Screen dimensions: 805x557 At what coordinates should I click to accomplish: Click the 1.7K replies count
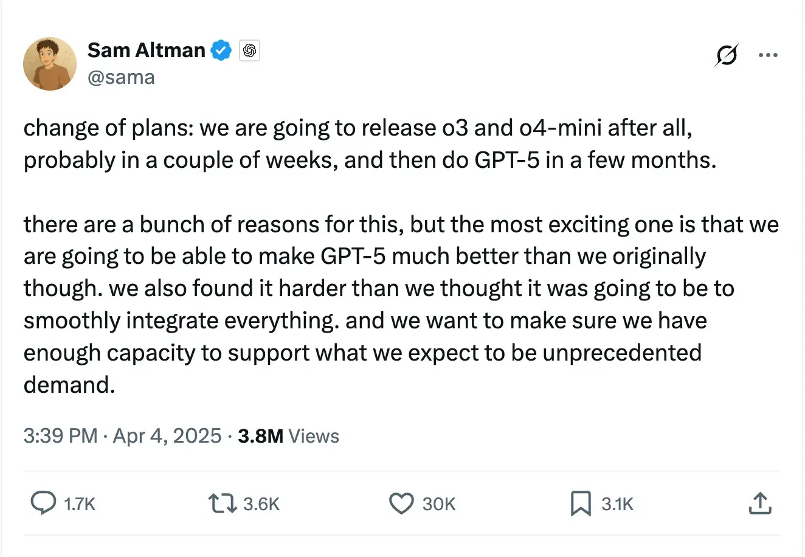click(x=80, y=504)
